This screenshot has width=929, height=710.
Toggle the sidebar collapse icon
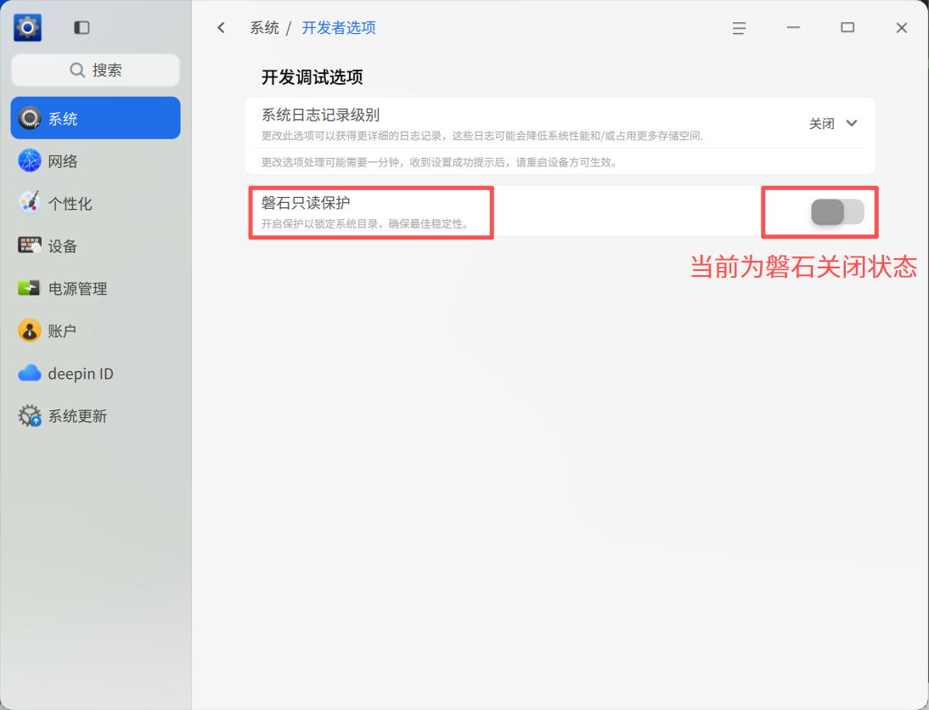pyautogui.click(x=82, y=28)
